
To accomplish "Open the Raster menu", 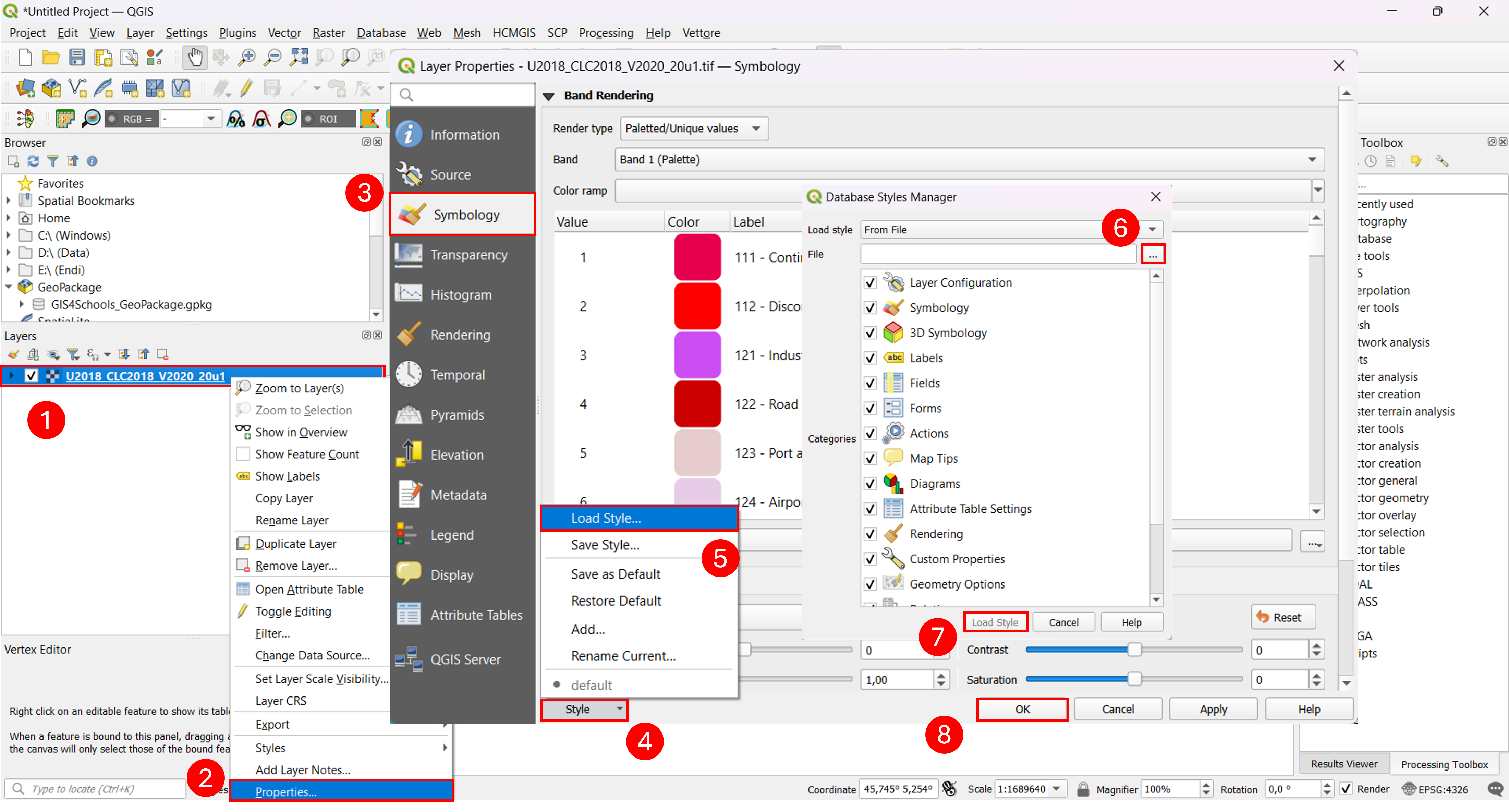I will tap(328, 33).
